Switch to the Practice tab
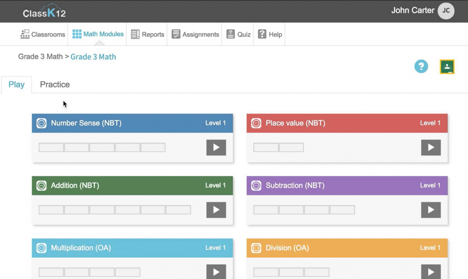The width and height of the screenshot is (468, 279). (x=55, y=85)
